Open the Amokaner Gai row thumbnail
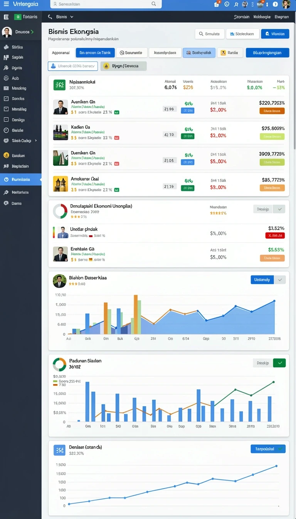This screenshot has width=296, height=519. (61, 184)
